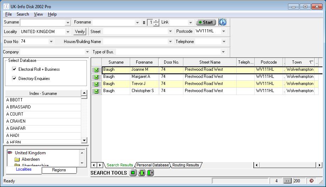This screenshot has width=326, height=187.
Task: Open the Type of Bus. dropdown
Action: [223, 52]
